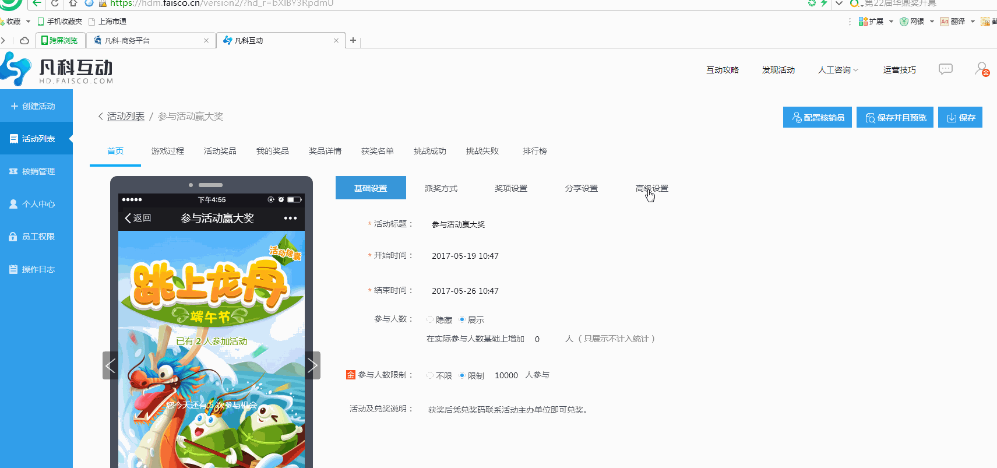Image resolution: width=997 pixels, height=468 pixels.
Task: Click the 凡科互动 logo
Action: [57, 70]
